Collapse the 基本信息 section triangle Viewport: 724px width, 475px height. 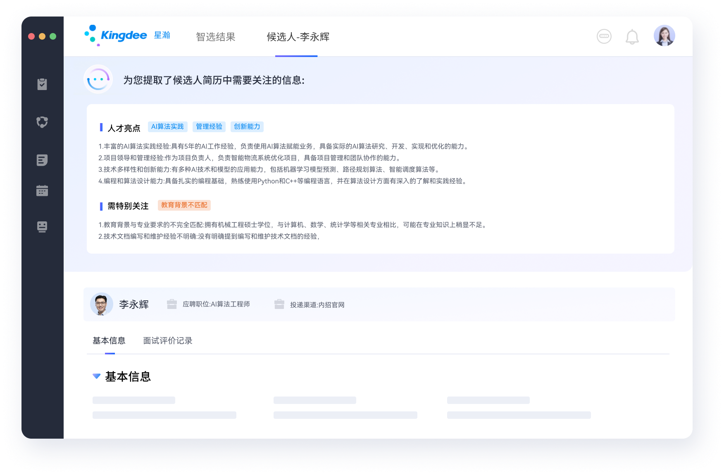pyautogui.click(x=97, y=376)
